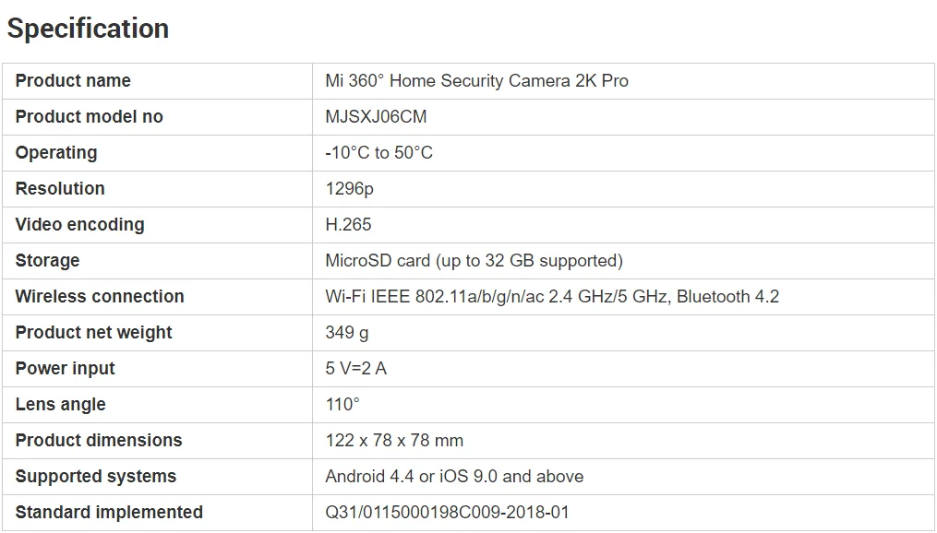The width and height of the screenshot is (937, 533).
Task: Click the model number MJSXJ06CM
Action: [376, 117]
